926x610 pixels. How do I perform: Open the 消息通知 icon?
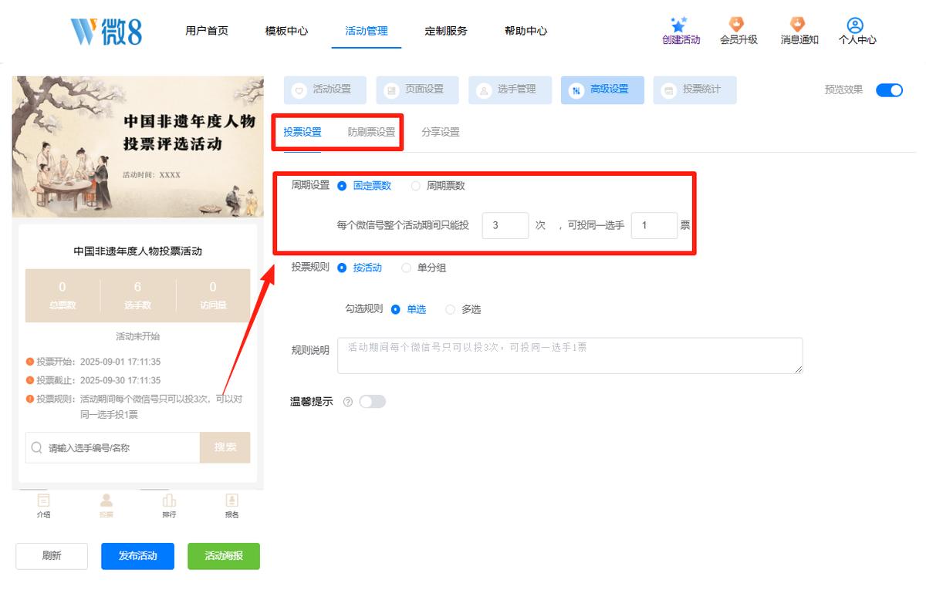click(x=797, y=24)
